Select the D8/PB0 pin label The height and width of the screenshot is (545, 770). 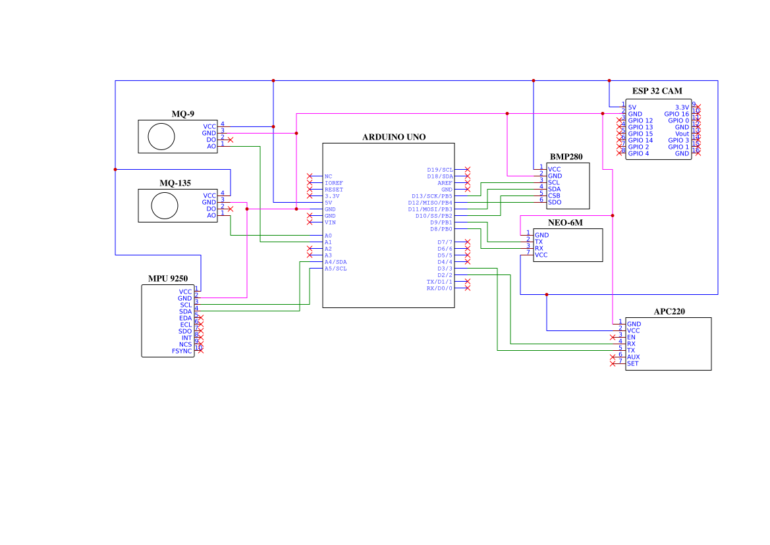[x=441, y=229]
